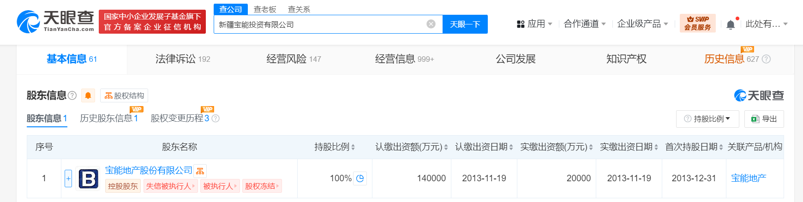Switch to 经营风险 147 tab
Image resolution: width=803 pixels, height=202 pixels.
click(x=294, y=59)
